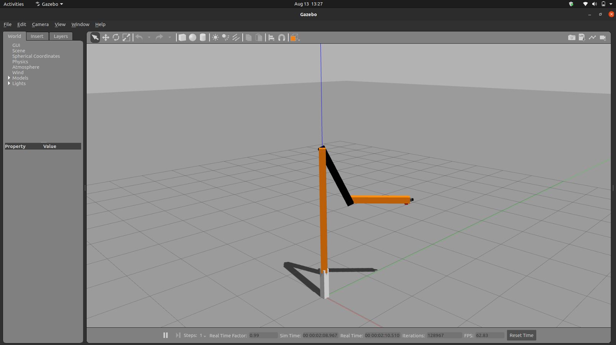This screenshot has width=616, height=345.
Task: Insert a cylinder shape
Action: click(x=203, y=37)
